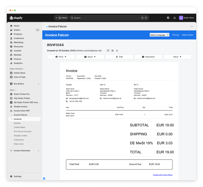Image resolution: width=203 pixels, height=187 pixels.
Task: Open Quotes submenu item
Action: click(17, 123)
